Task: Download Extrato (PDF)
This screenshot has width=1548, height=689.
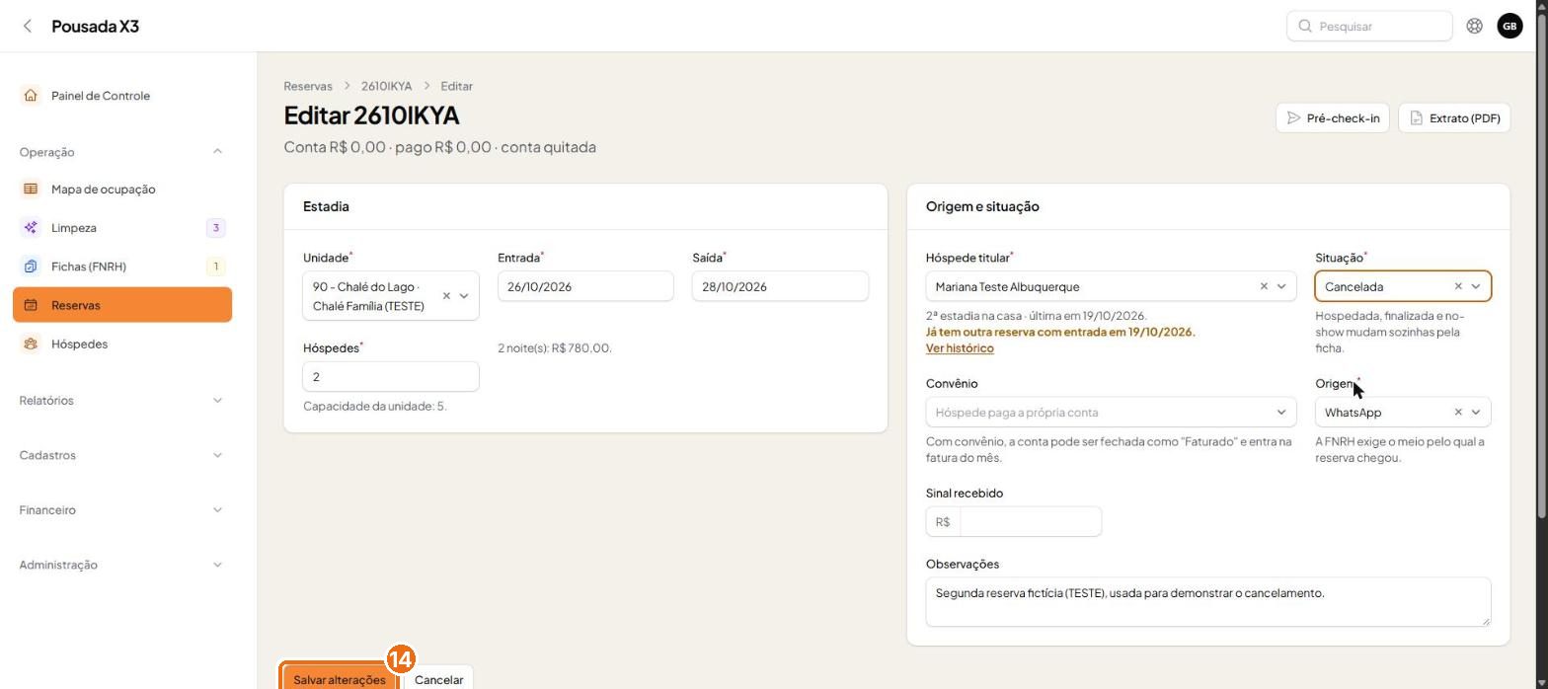Action: (1454, 118)
